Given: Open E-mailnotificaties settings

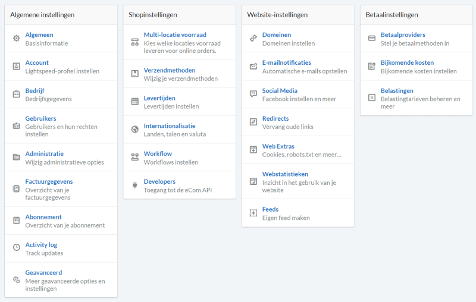Looking at the screenshot, I should point(287,63).
